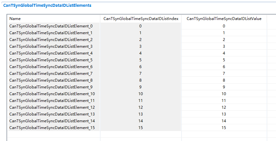Click the ListValue cell for Element_14
Screen dimensions: 276x141
[224, 121]
